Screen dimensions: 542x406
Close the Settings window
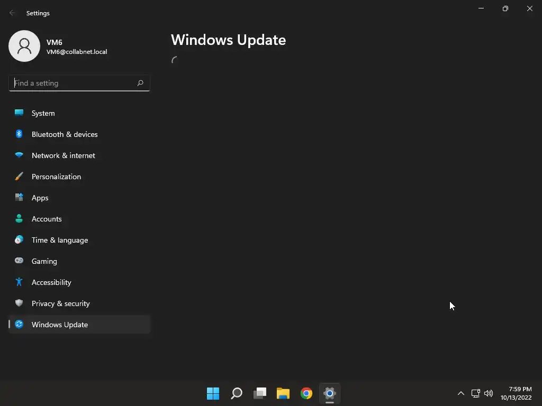[x=529, y=8]
